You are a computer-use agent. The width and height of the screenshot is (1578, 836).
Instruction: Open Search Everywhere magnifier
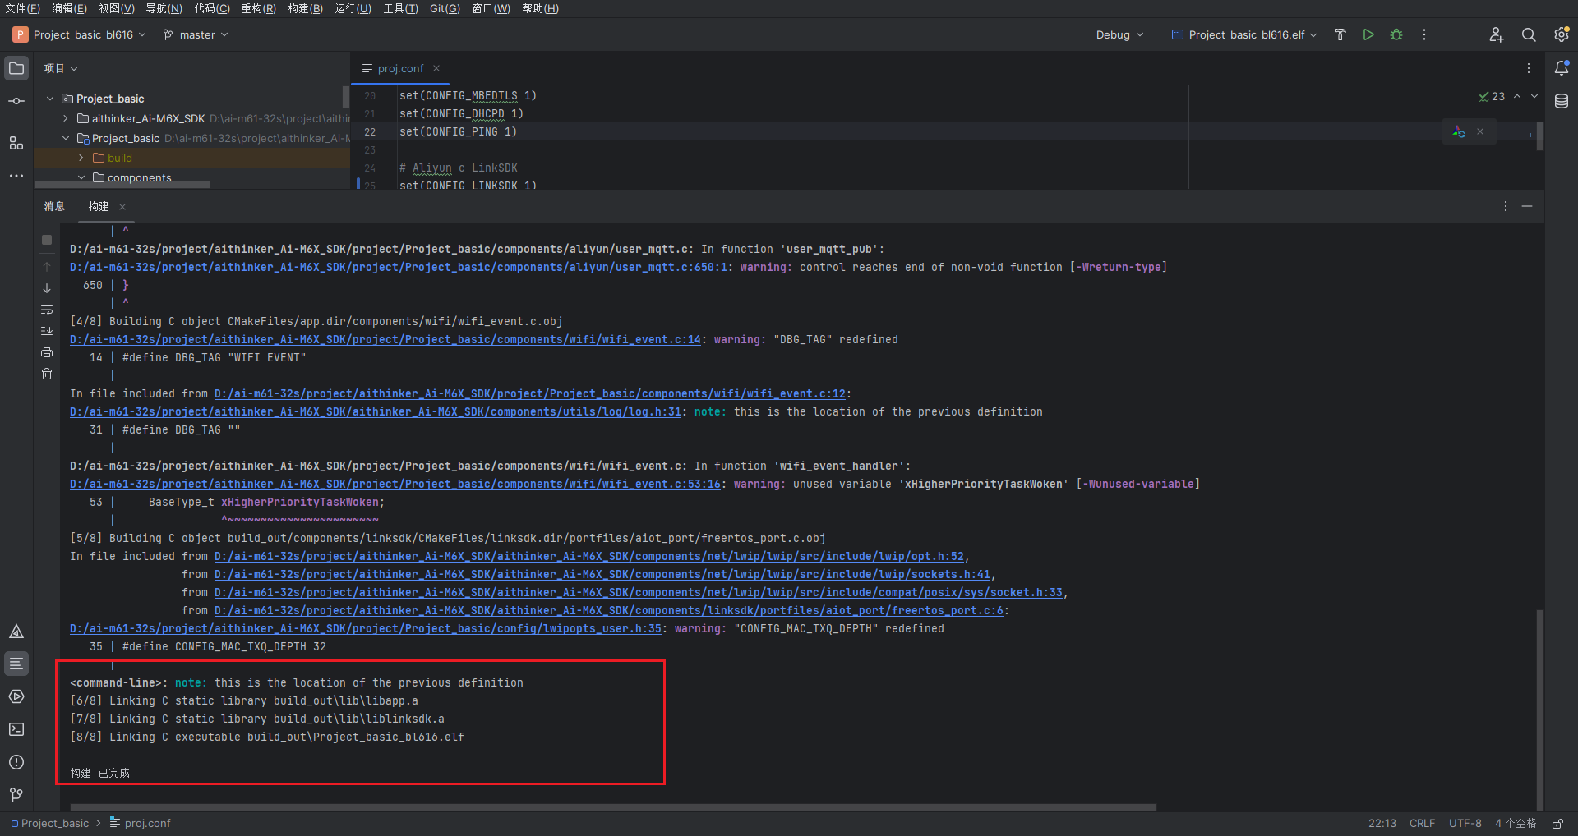[1529, 34]
